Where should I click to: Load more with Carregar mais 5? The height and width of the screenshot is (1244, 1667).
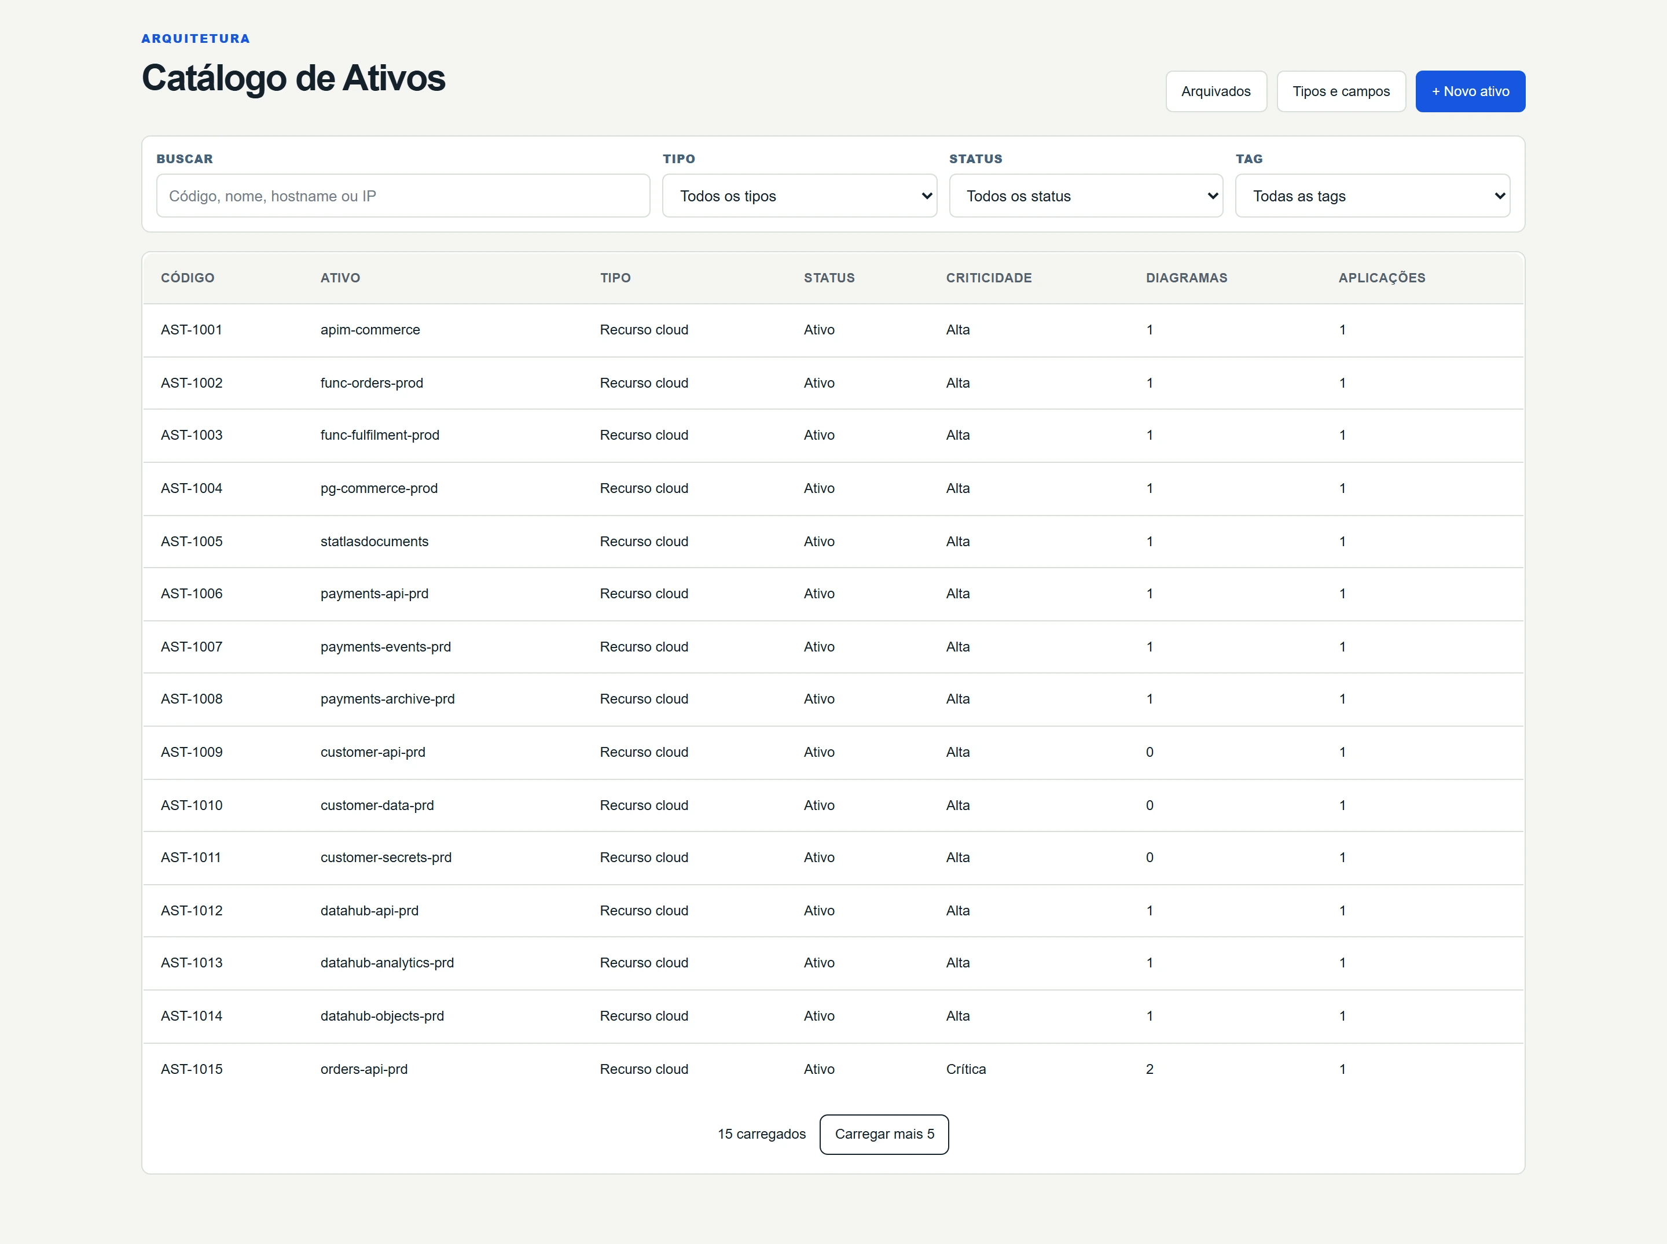pyautogui.click(x=884, y=1134)
